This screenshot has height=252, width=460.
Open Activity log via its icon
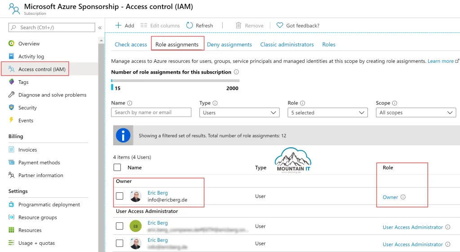[x=12, y=56]
